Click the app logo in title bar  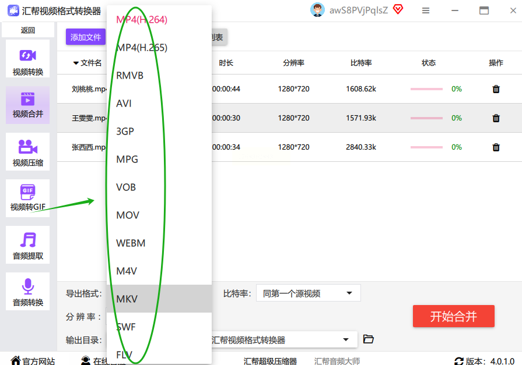pos(13,10)
